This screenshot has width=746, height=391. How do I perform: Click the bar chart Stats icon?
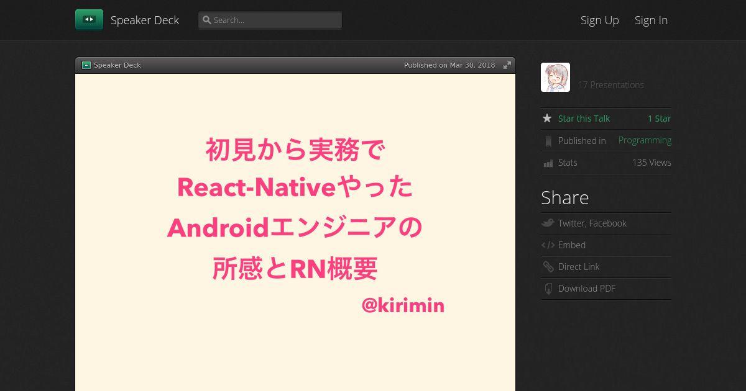tap(548, 163)
